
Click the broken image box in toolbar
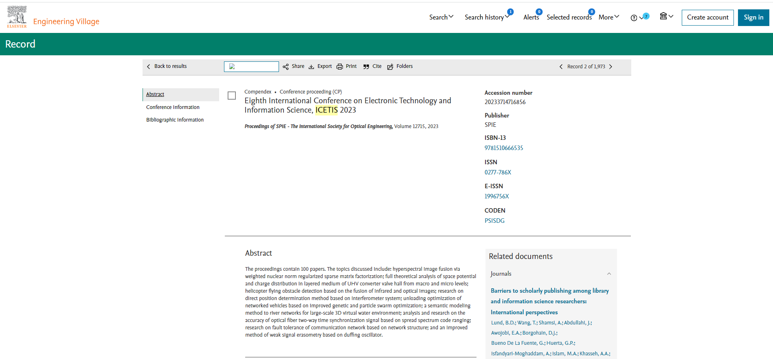251,67
